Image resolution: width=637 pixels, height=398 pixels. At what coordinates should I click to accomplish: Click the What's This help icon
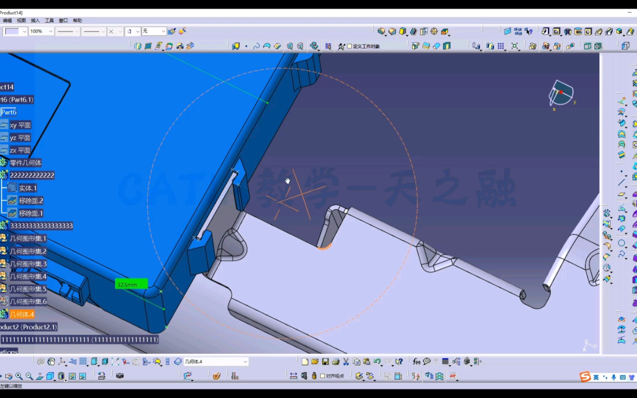pyautogui.click(x=399, y=362)
